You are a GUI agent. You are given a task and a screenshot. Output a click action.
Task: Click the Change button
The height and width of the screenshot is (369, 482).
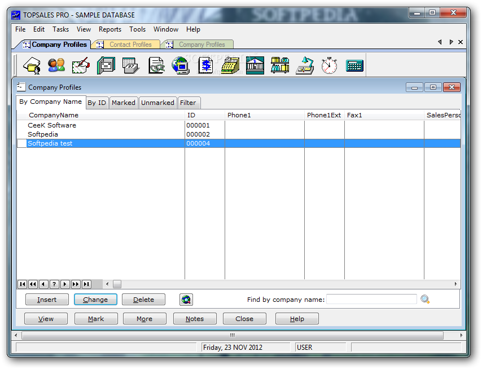(x=95, y=300)
